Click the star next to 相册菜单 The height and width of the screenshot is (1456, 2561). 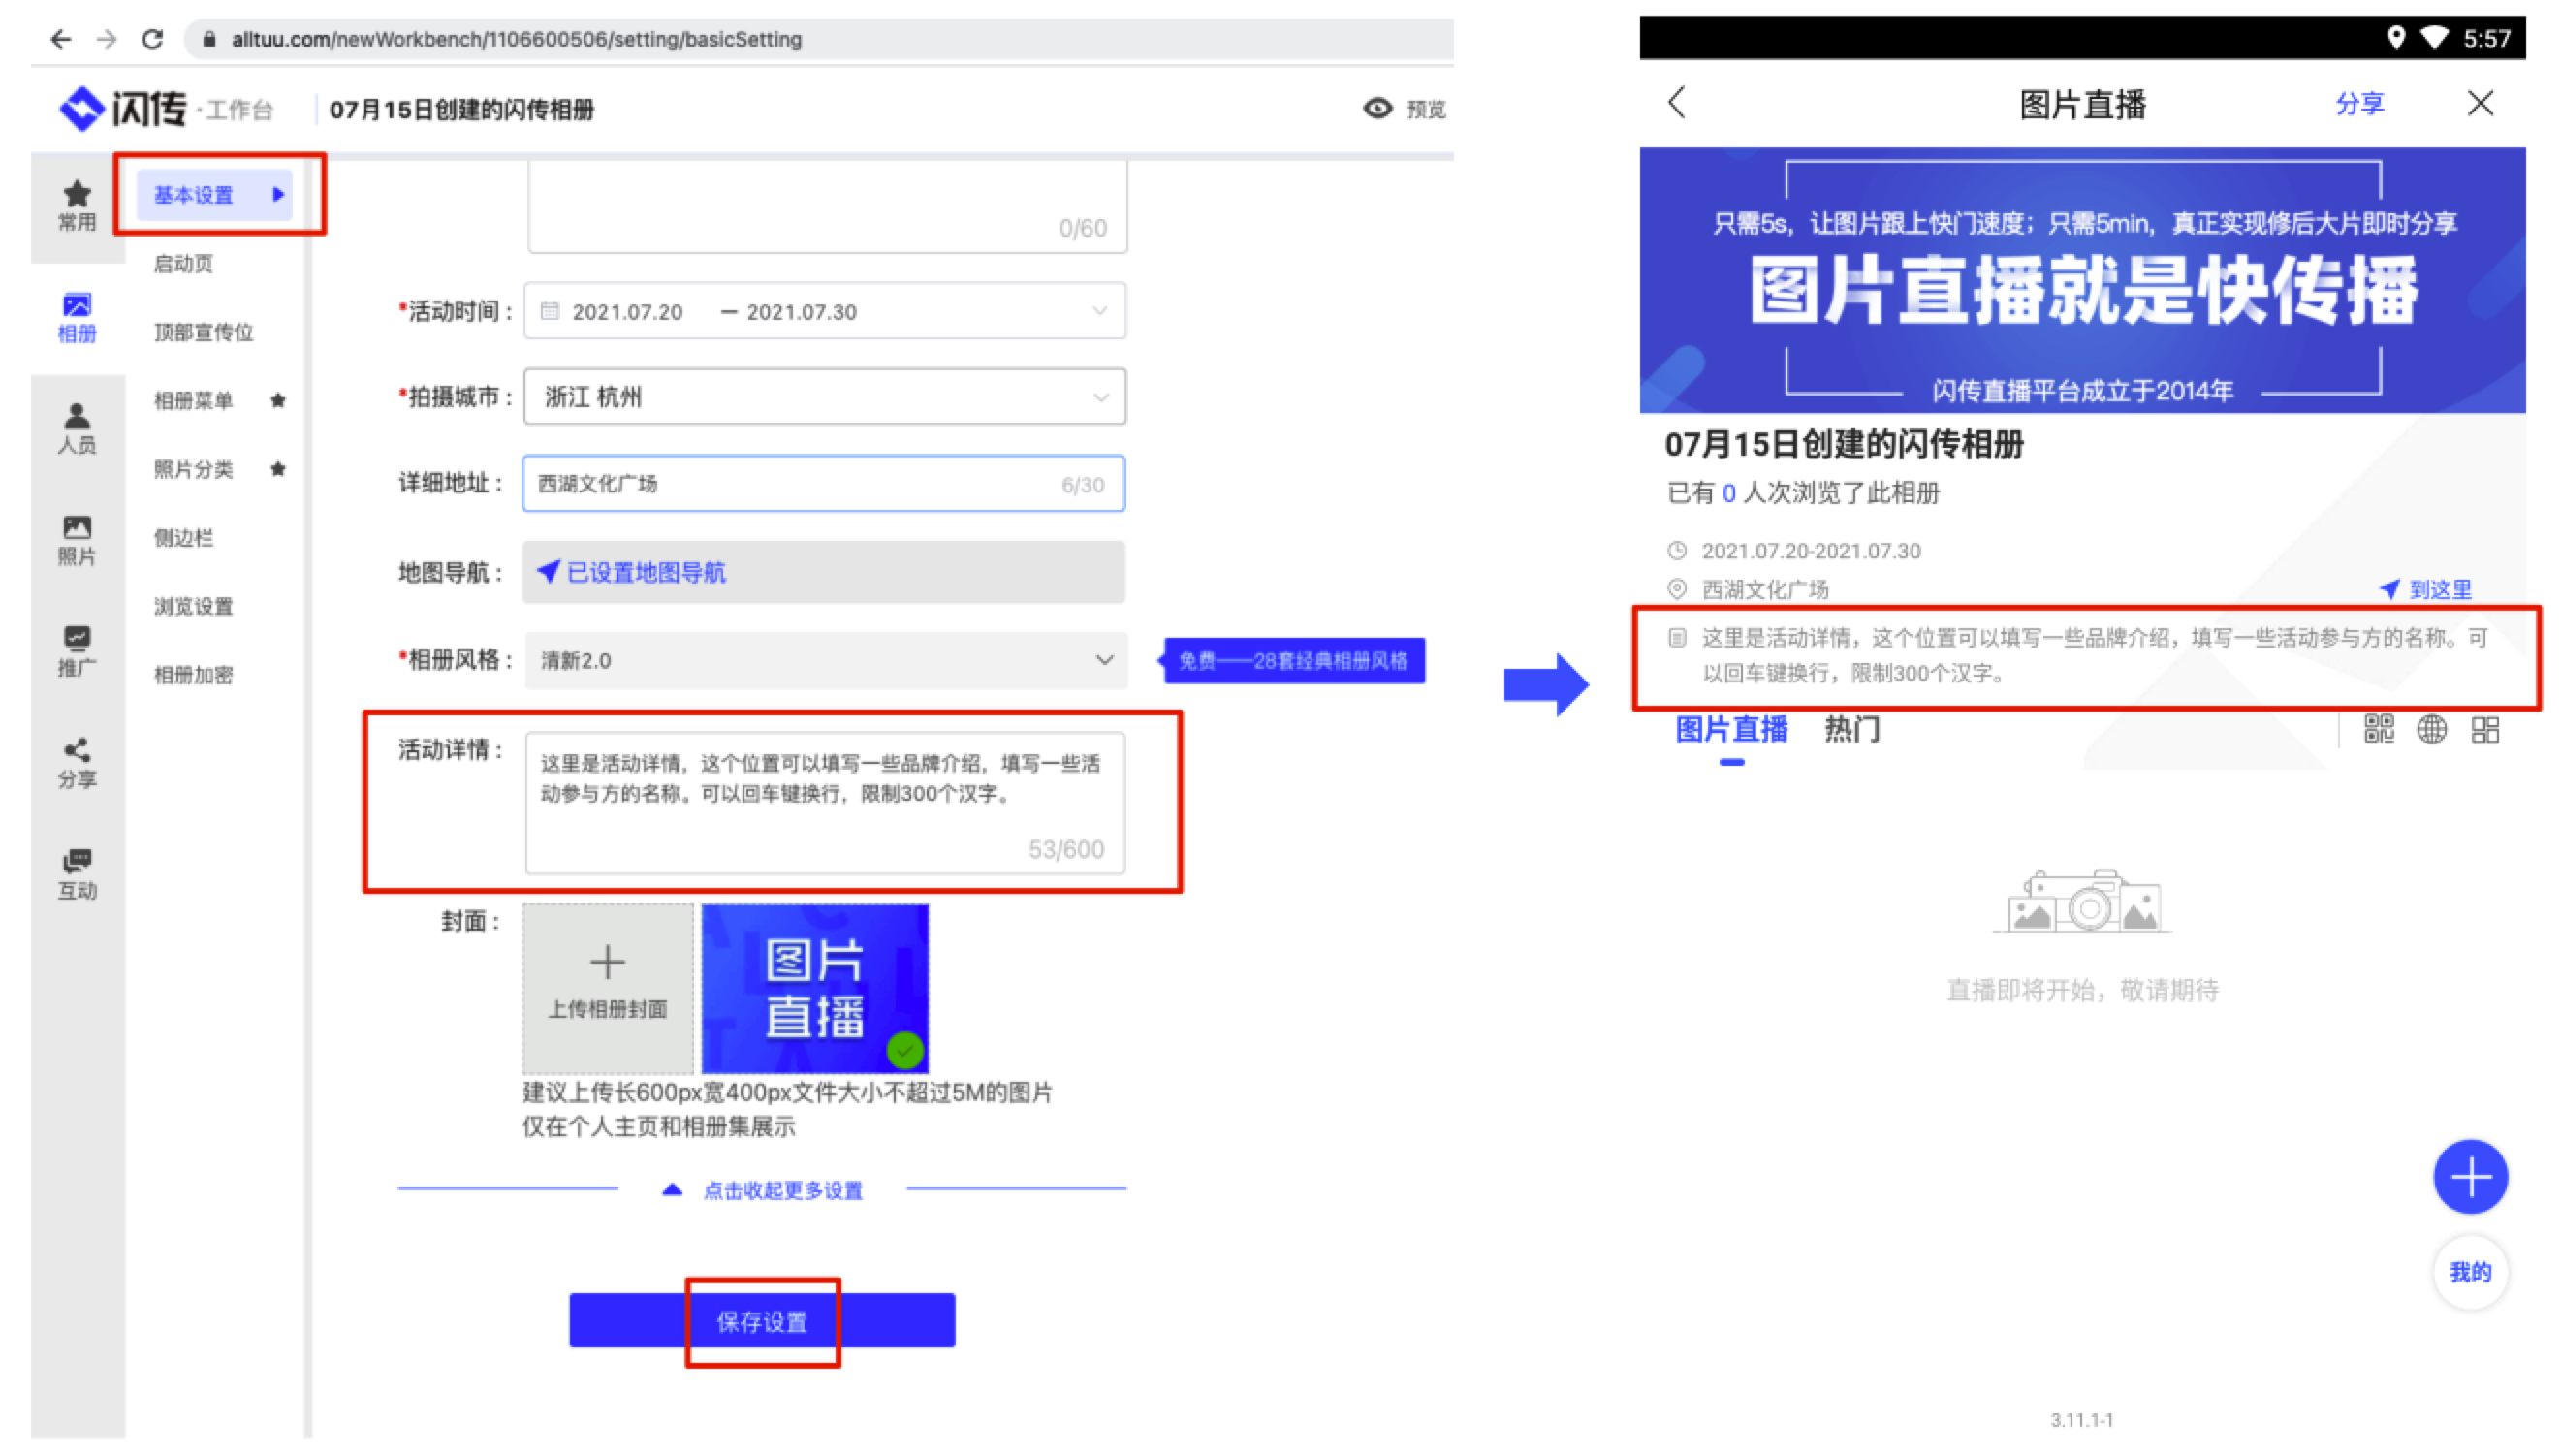click(x=278, y=400)
